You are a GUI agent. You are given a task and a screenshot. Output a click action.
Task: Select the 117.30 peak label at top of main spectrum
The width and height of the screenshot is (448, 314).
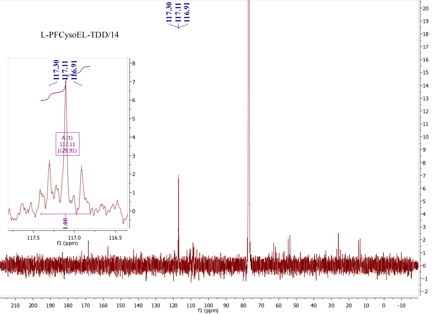coord(169,12)
